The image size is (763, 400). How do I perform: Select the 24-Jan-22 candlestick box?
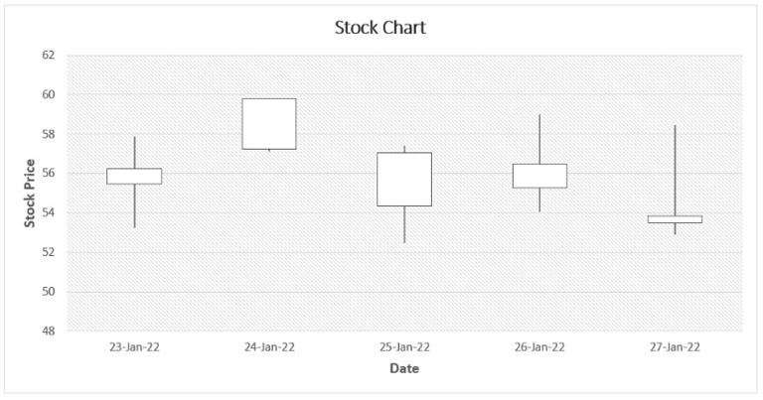coord(269,124)
